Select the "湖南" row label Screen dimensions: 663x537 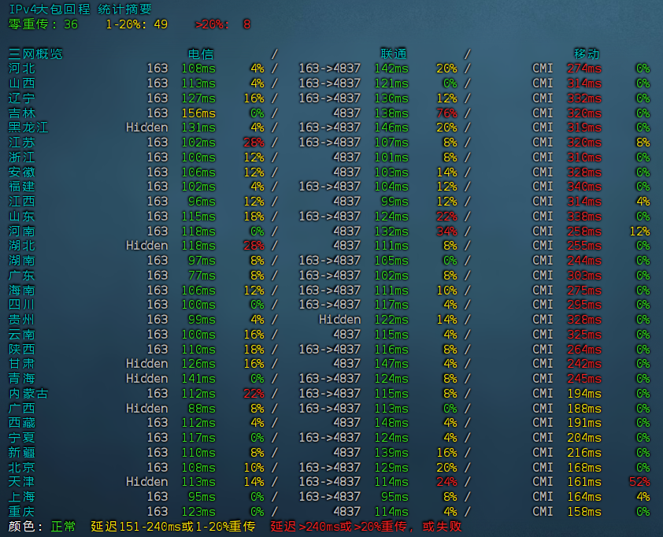click(x=22, y=261)
